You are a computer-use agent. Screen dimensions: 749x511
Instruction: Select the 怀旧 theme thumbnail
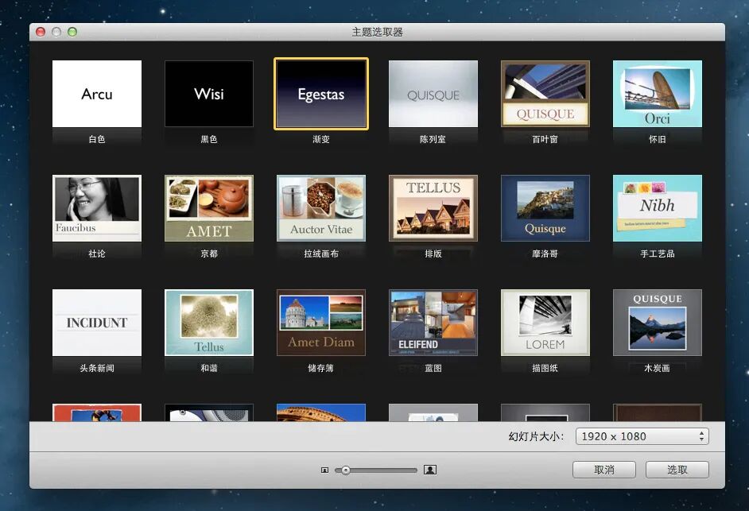pyautogui.click(x=658, y=94)
